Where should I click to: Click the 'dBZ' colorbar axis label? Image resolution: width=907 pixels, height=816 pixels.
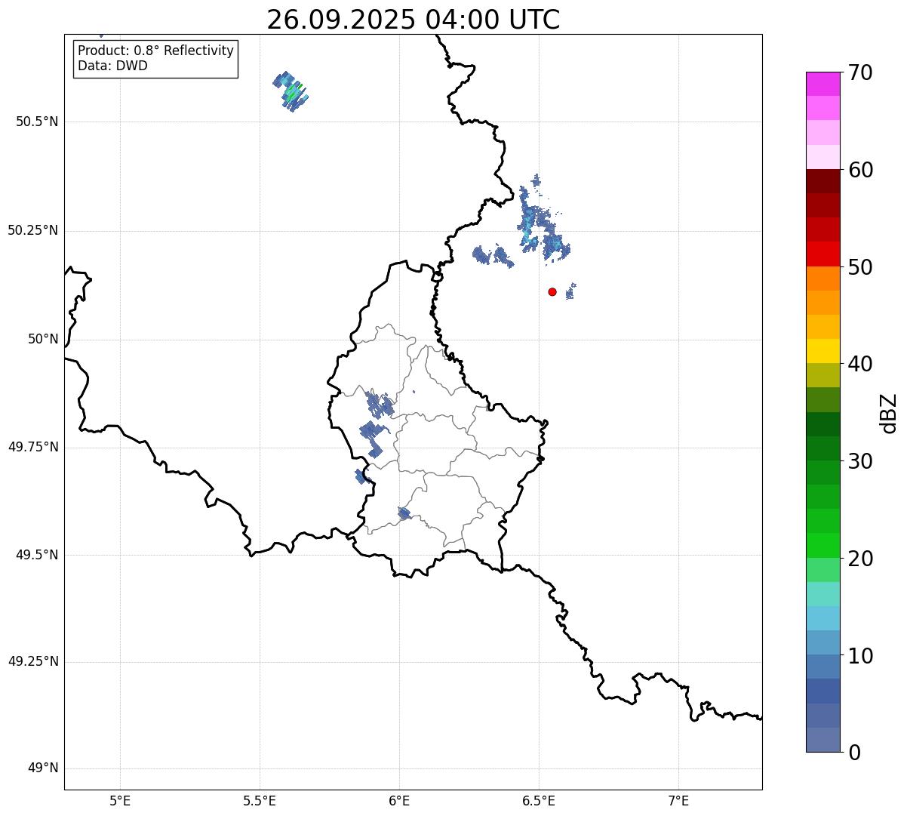click(889, 413)
